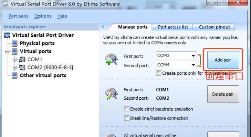Viewport: 251px width, 137px height.
Task: Switch to the Port access list tab
Action: pos(173,27)
